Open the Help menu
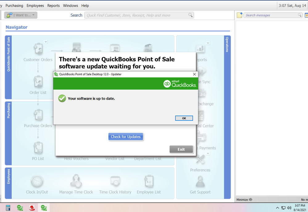Screen dimensions: 308x212 coord(85,6)
